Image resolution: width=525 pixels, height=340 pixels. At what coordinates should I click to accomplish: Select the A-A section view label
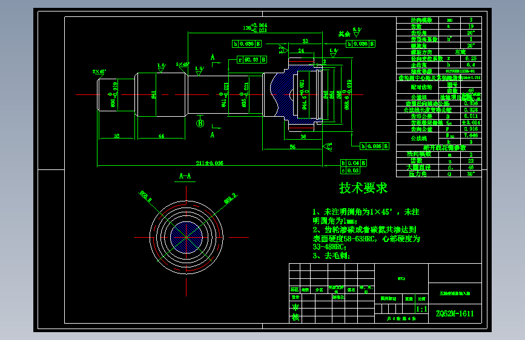[x=185, y=176]
